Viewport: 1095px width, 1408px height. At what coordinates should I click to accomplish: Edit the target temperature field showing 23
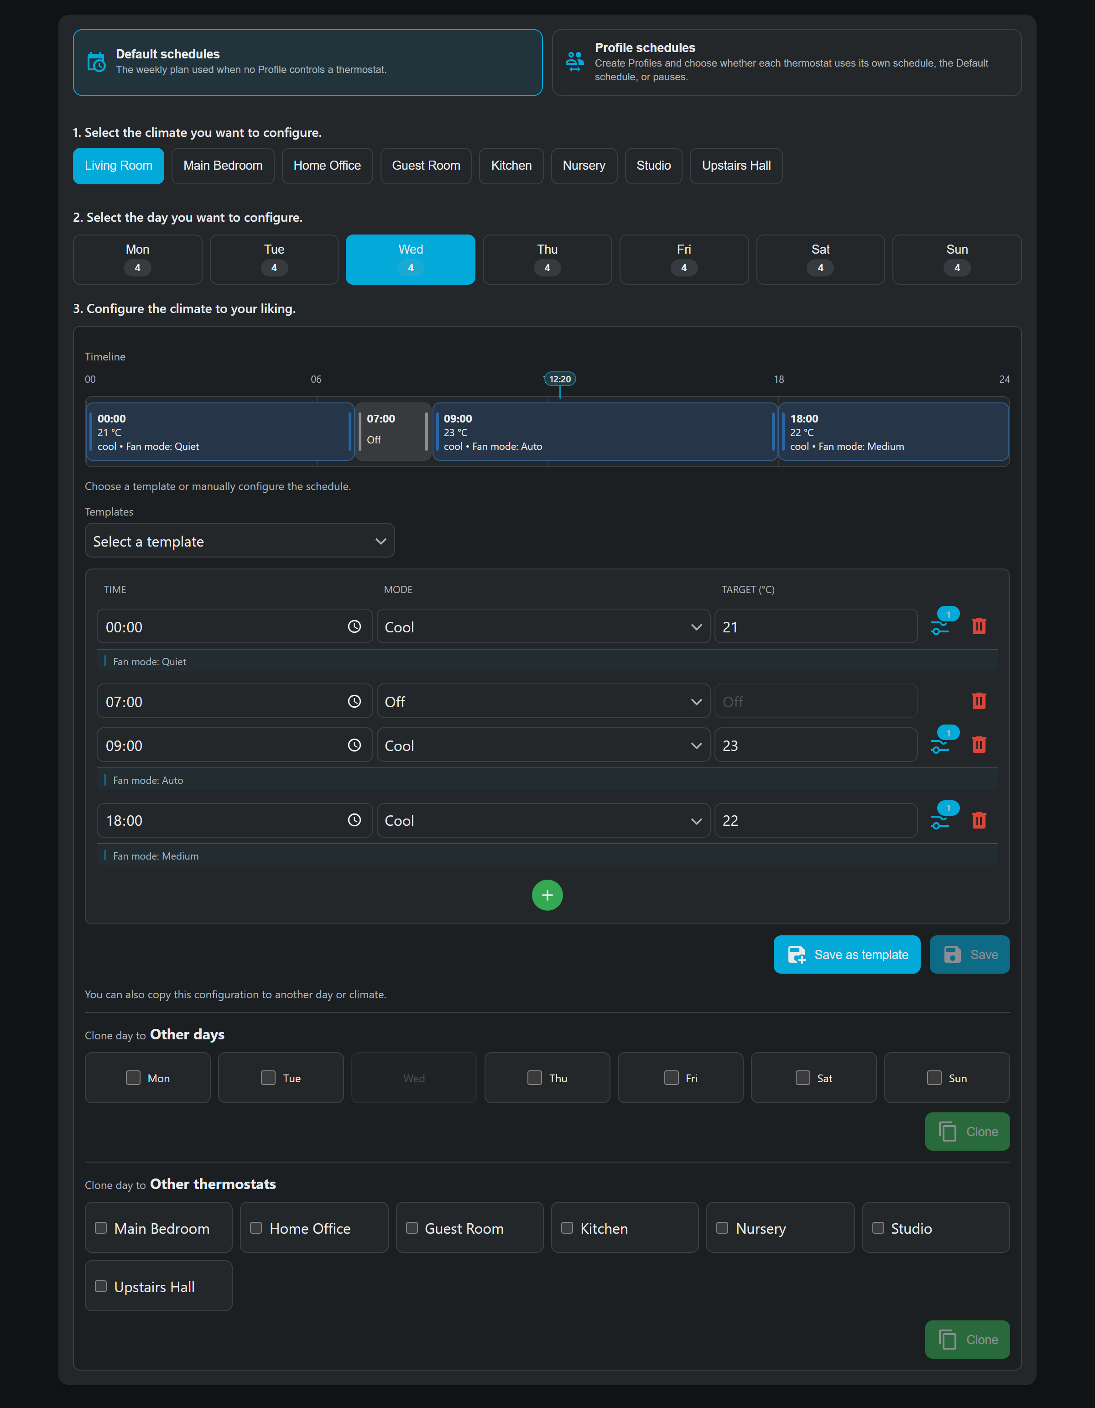(x=816, y=745)
